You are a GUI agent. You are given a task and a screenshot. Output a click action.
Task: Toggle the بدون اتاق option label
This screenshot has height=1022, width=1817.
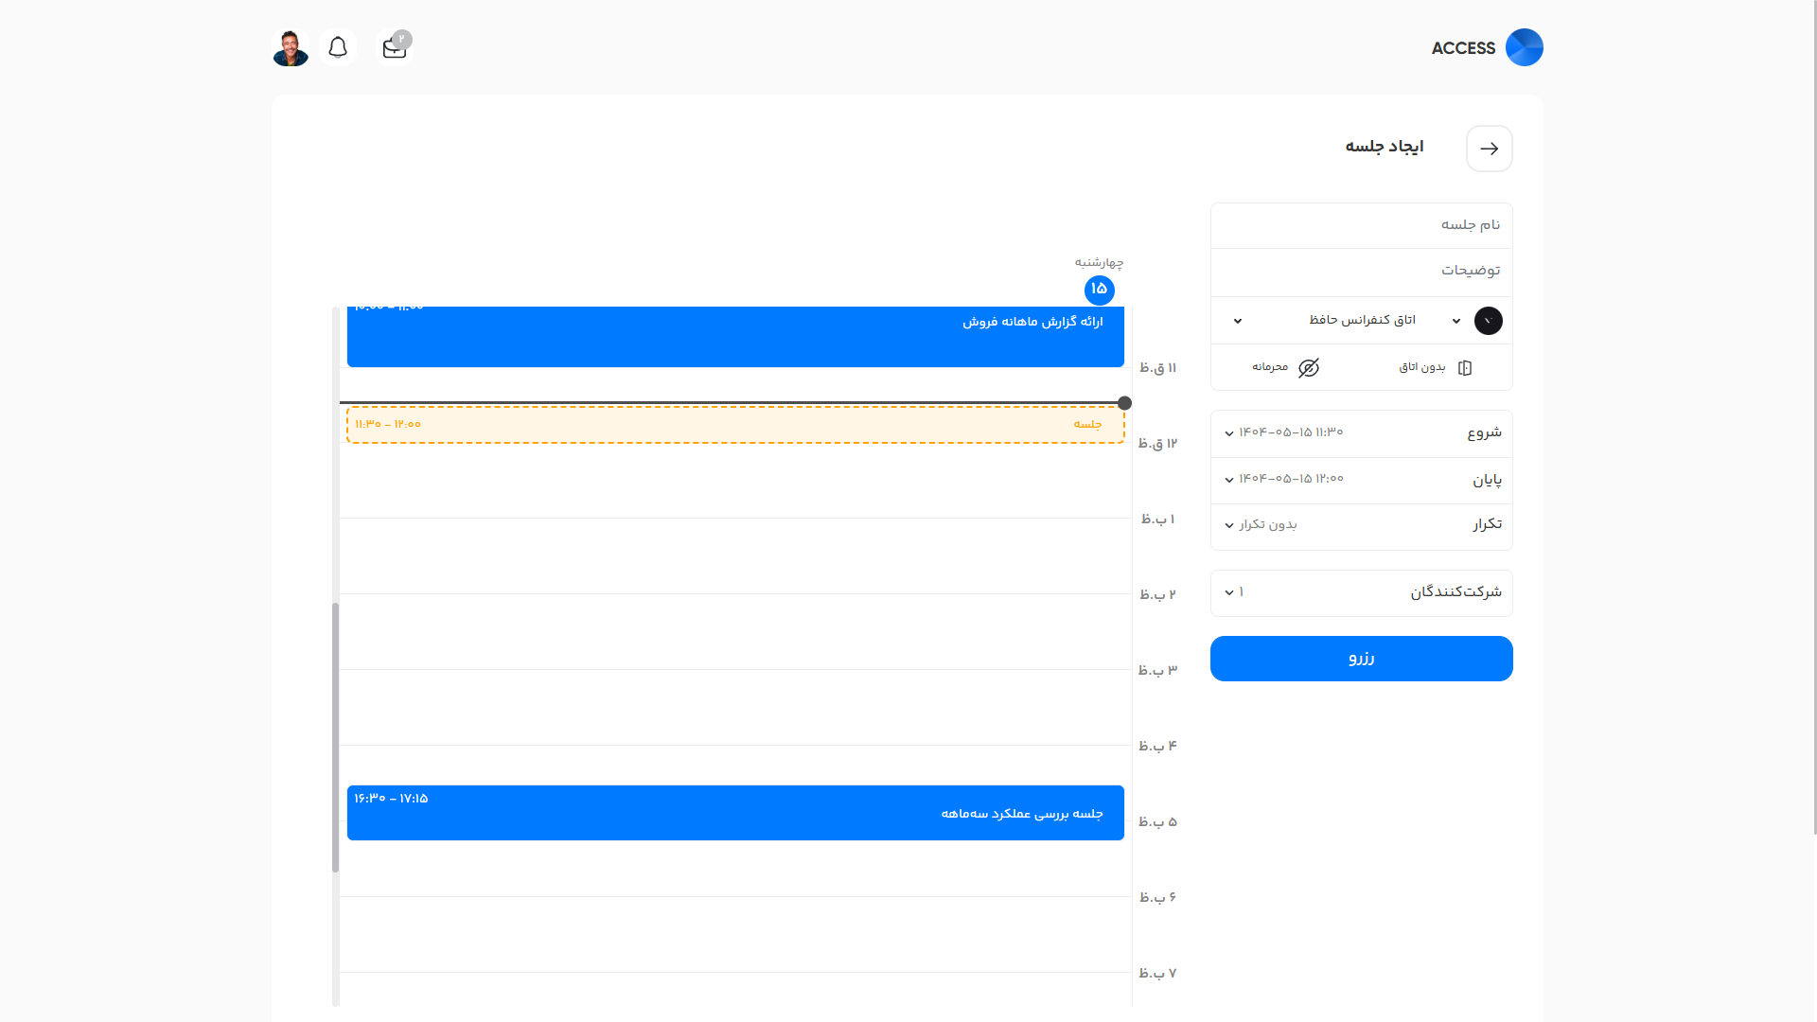[x=1421, y=367]
